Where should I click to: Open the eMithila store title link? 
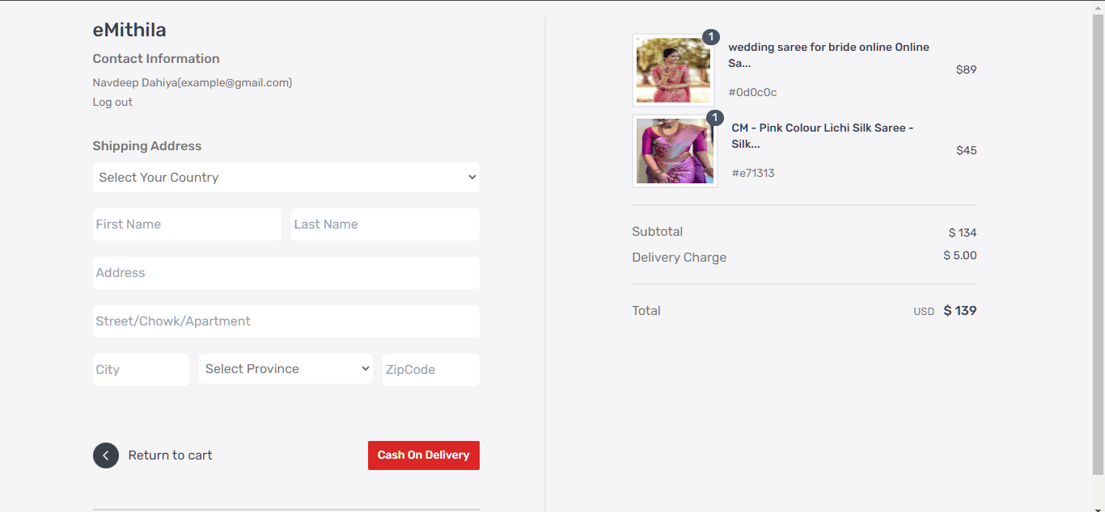coord(129,30)
